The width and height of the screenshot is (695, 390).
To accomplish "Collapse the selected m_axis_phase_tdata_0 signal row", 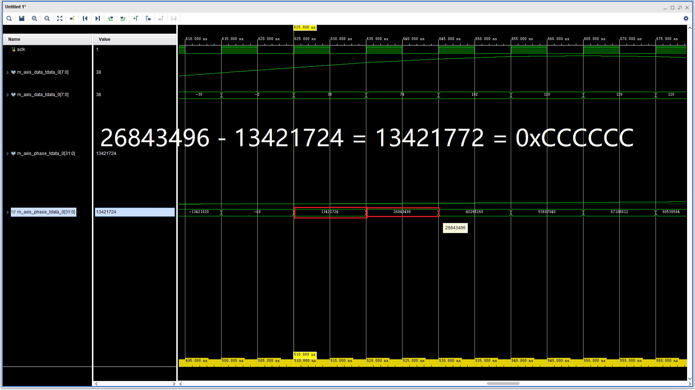I will (x=7, y=212).
